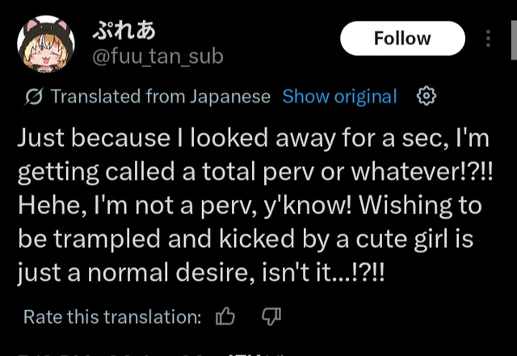This screenshot has height=356, width=517.
Task: Click the 'Rate this translation:' label
Action: (x=112, y=317)
